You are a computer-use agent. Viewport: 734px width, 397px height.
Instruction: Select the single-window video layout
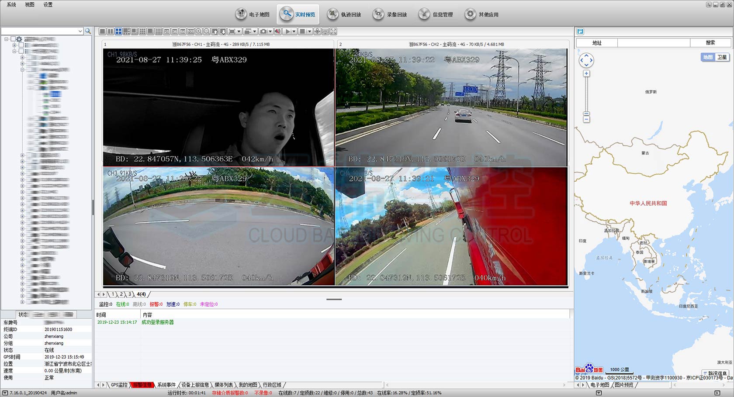click(x=102, y=31)
